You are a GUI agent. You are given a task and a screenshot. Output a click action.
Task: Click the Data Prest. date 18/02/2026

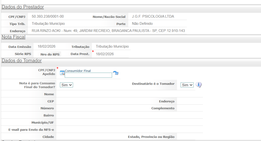(x=105, y=54)
